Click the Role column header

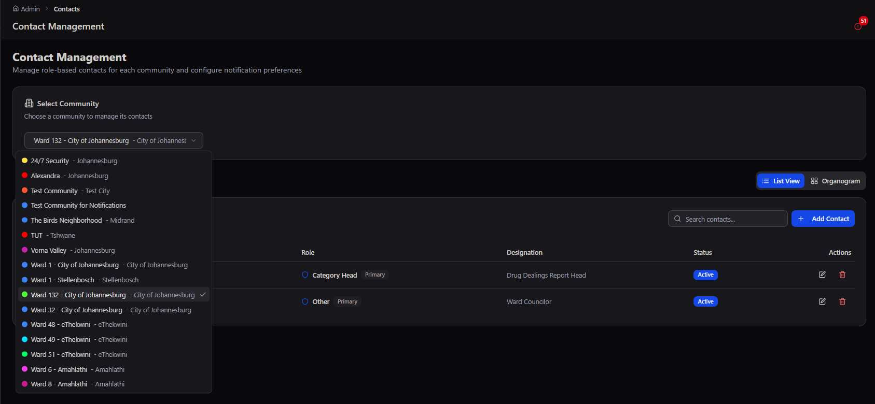point(308,253)
